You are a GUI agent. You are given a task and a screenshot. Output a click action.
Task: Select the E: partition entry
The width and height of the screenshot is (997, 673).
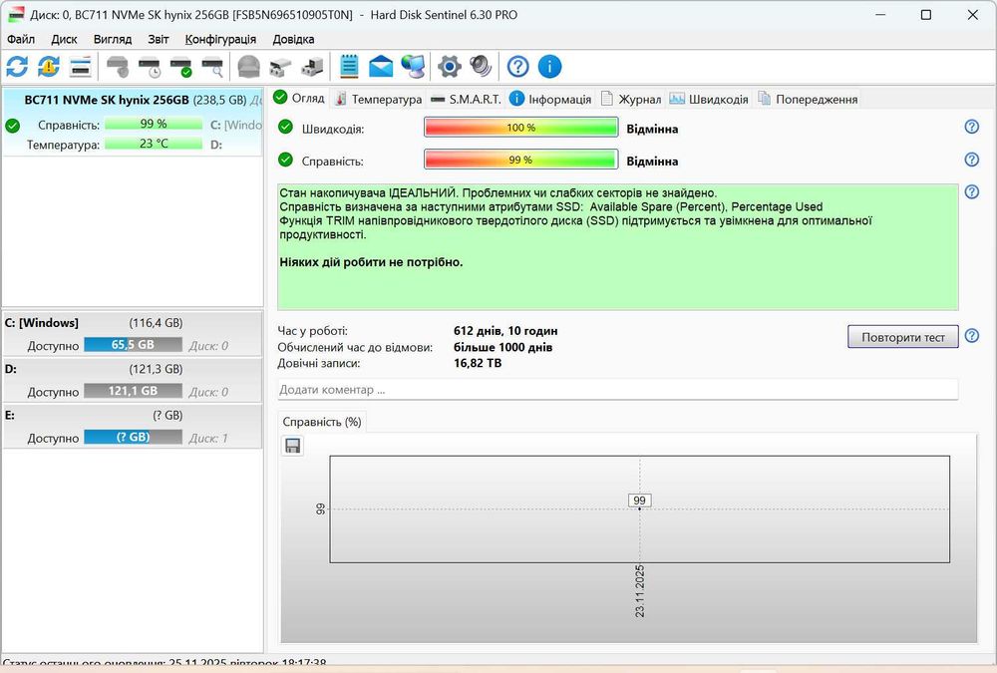tap(133, 426)
